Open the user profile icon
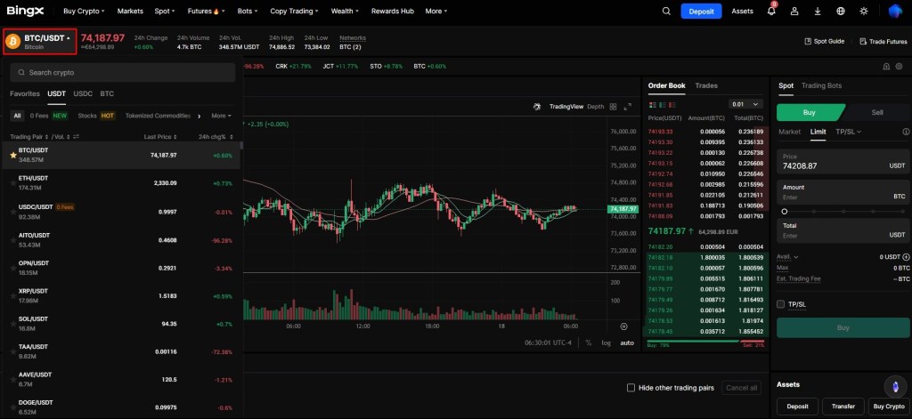The image size is (912, 419). (x=794, y=11)
